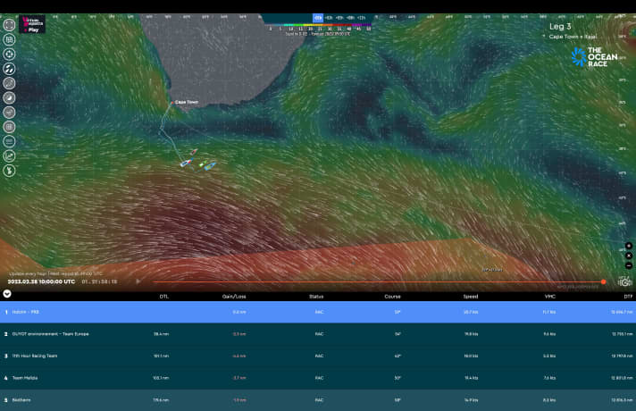This screenshot has height=411, width=636.
Task: Click GUYOT row RAC status cell
Action: (x=319, y=334)
